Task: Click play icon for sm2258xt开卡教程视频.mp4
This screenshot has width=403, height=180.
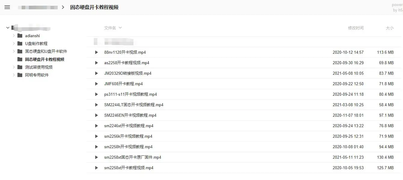Action: [x=96, y=168]
